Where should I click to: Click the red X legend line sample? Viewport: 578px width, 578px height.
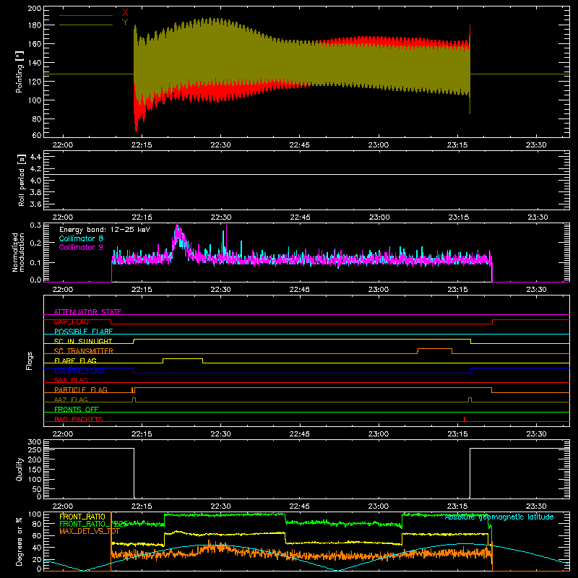pyautogui.click(x=86, y=15)
